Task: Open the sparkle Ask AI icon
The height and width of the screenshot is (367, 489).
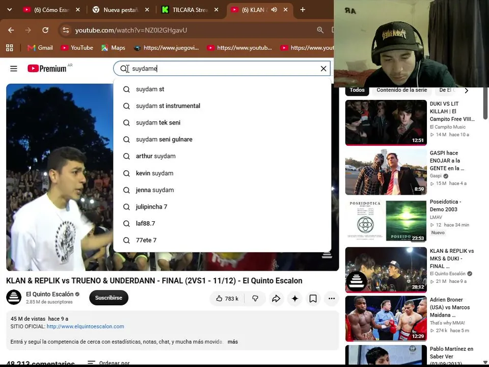Action: [x=295, y=299]
